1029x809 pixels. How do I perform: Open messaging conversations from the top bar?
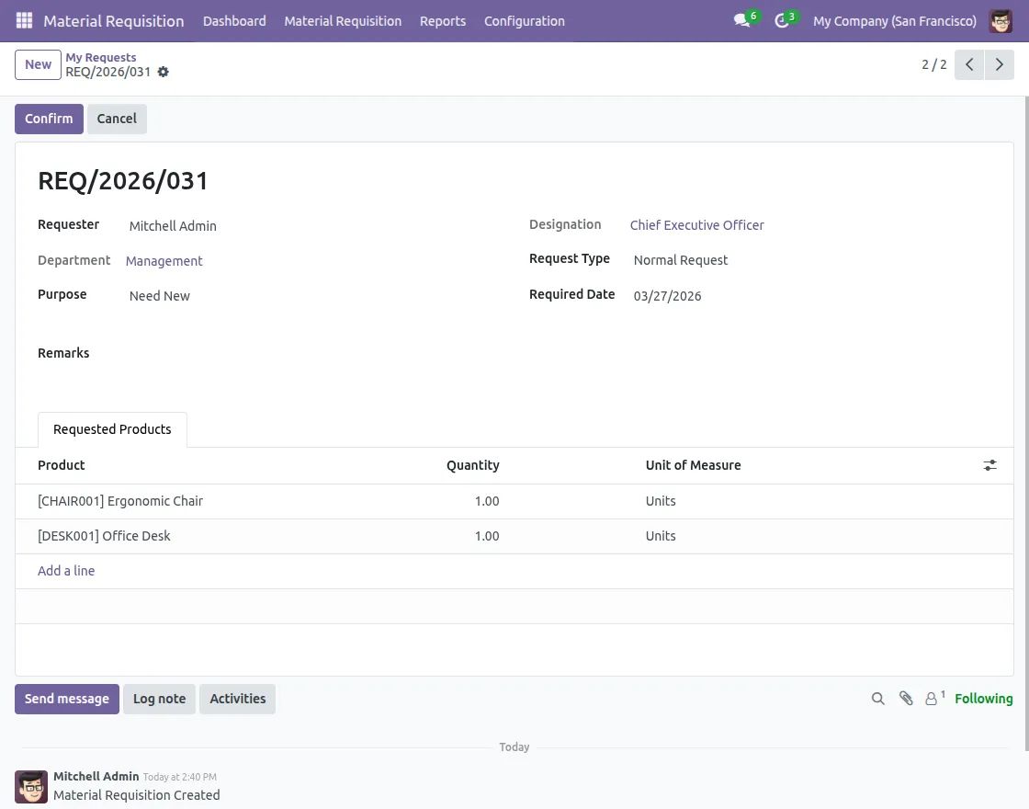click(741, 20)
